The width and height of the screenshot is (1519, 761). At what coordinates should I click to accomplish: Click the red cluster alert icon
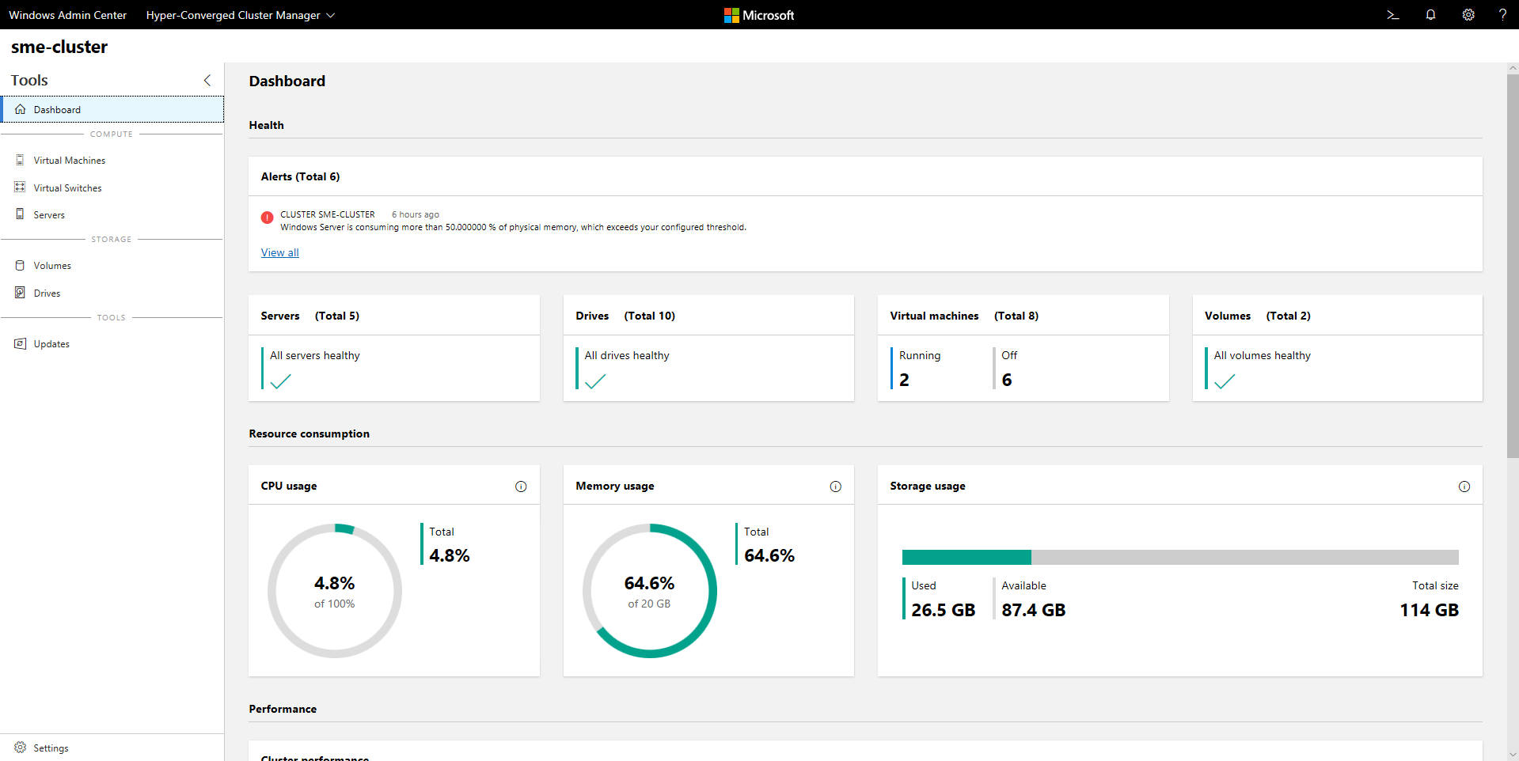point(267,218)
